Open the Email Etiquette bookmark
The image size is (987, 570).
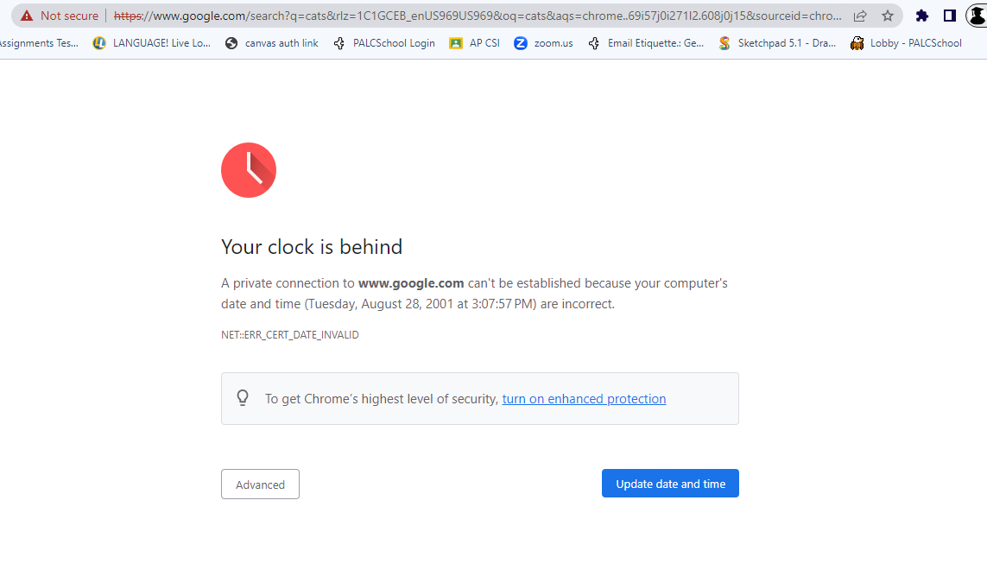(646, 43)
